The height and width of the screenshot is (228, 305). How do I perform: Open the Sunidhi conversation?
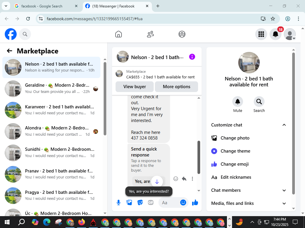51,153
